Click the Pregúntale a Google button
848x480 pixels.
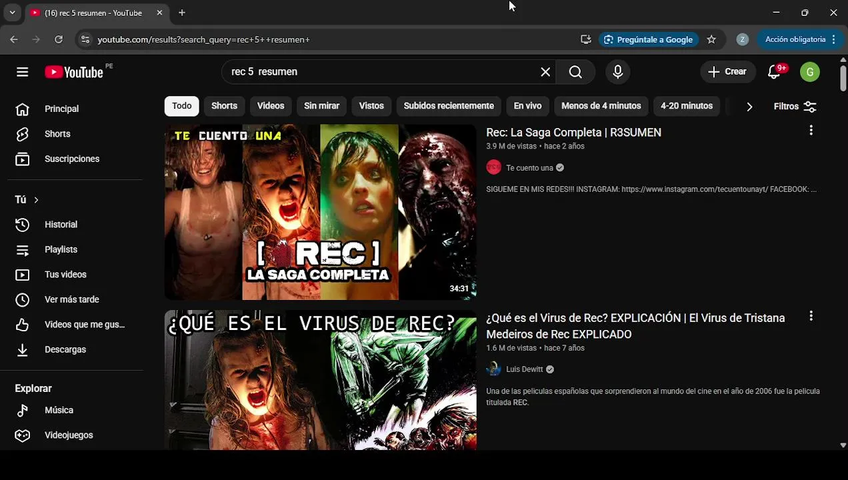(x=649, y=39)
